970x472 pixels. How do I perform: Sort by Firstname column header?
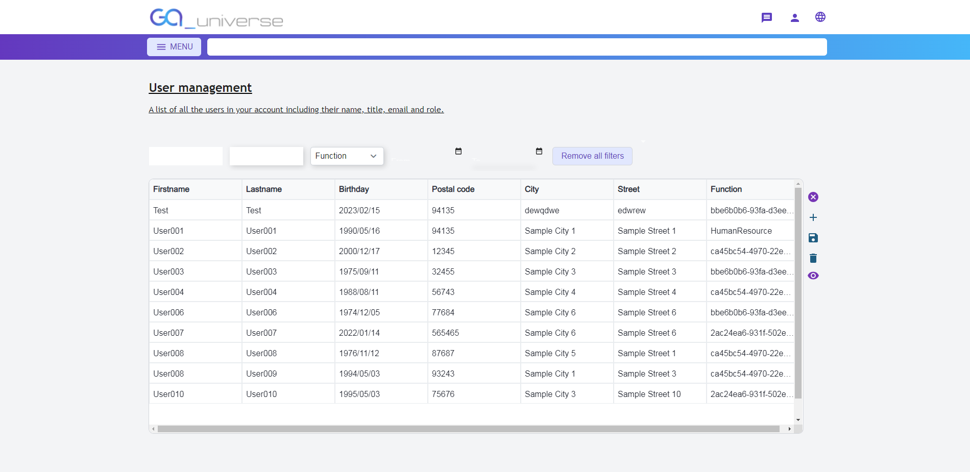coord(195,189)
